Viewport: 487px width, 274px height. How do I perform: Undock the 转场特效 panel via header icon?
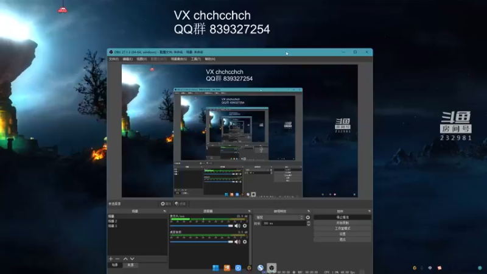[x=309, y=211]
